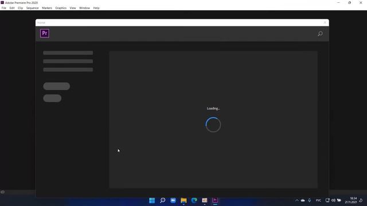Image resolution: width=367 pixels, height=206 pixels.
Task: Click the Premiere Pro logo in Home dialog
Action: click(x=45, y=33)
